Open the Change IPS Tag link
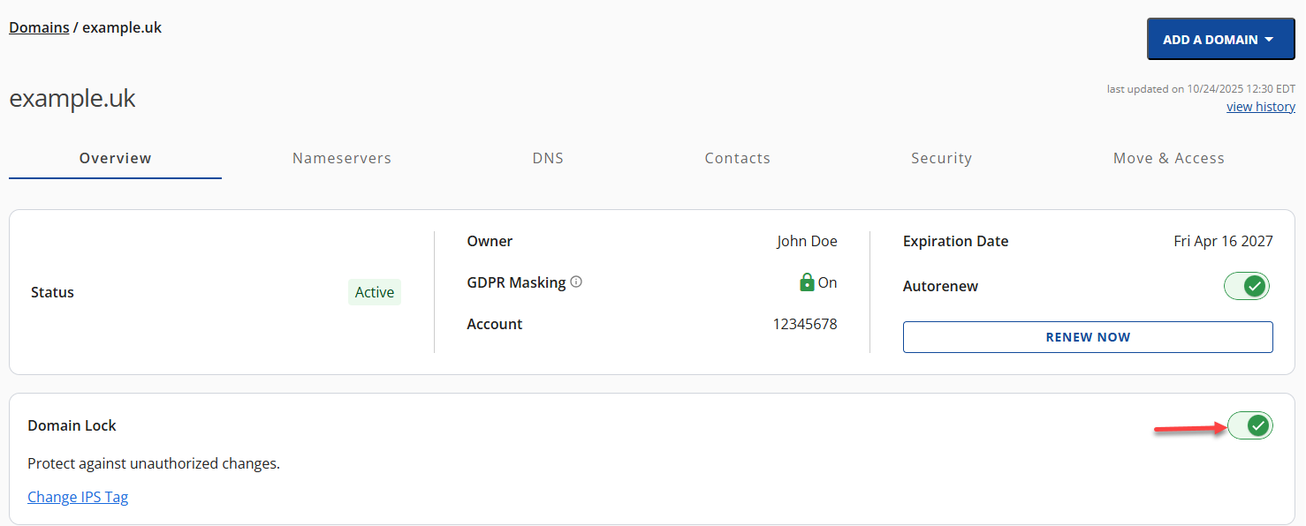The height and width of the screenshot is (526, 1306). click(x=78, y=496)
